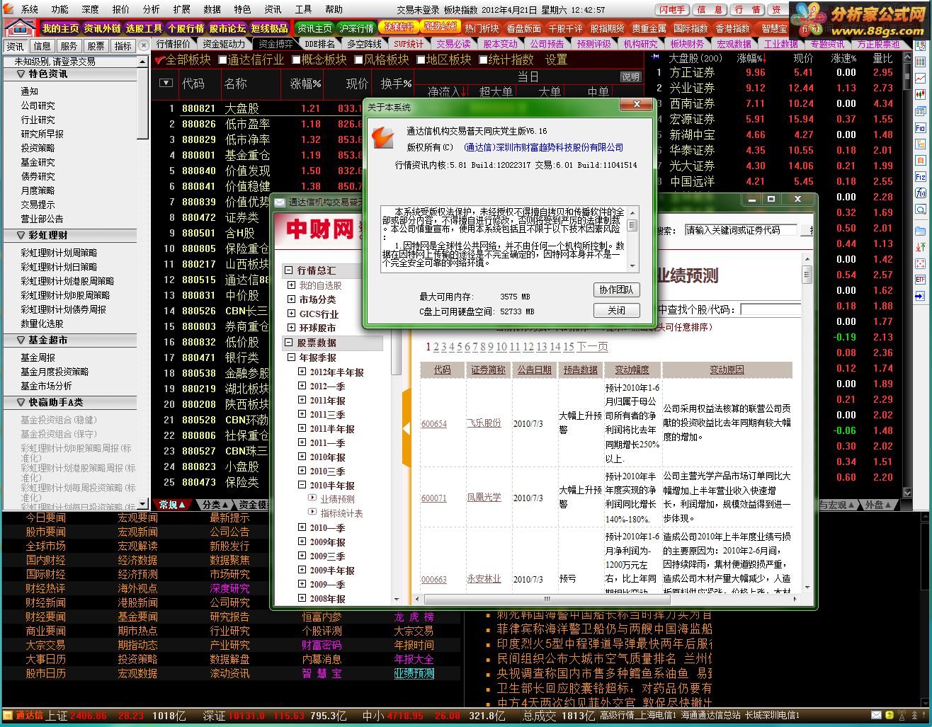Select the checked 全部板块 option
The image size is (932, 727).
click(x=183, y=60)
